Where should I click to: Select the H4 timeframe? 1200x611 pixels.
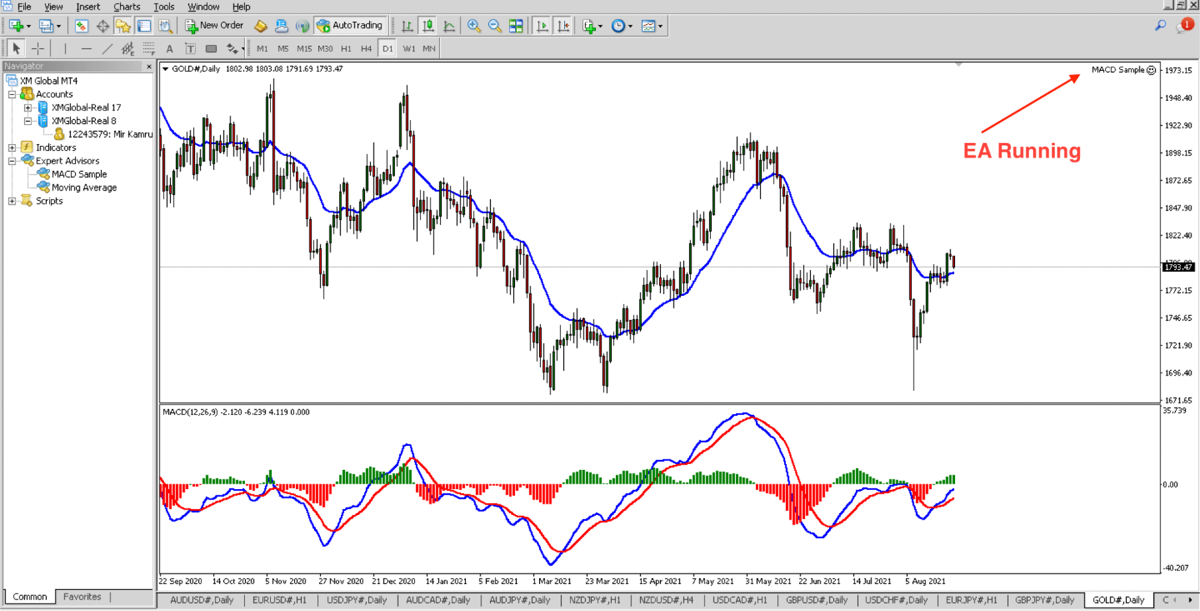coord(366,49)
